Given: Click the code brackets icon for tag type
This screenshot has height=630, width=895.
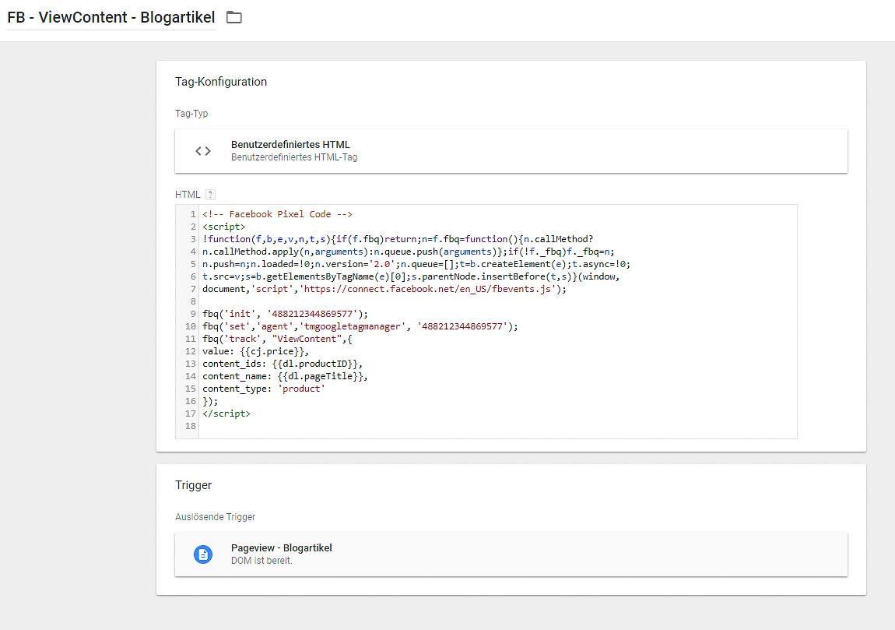Looking at the screenshot, I should pos(203,151).
